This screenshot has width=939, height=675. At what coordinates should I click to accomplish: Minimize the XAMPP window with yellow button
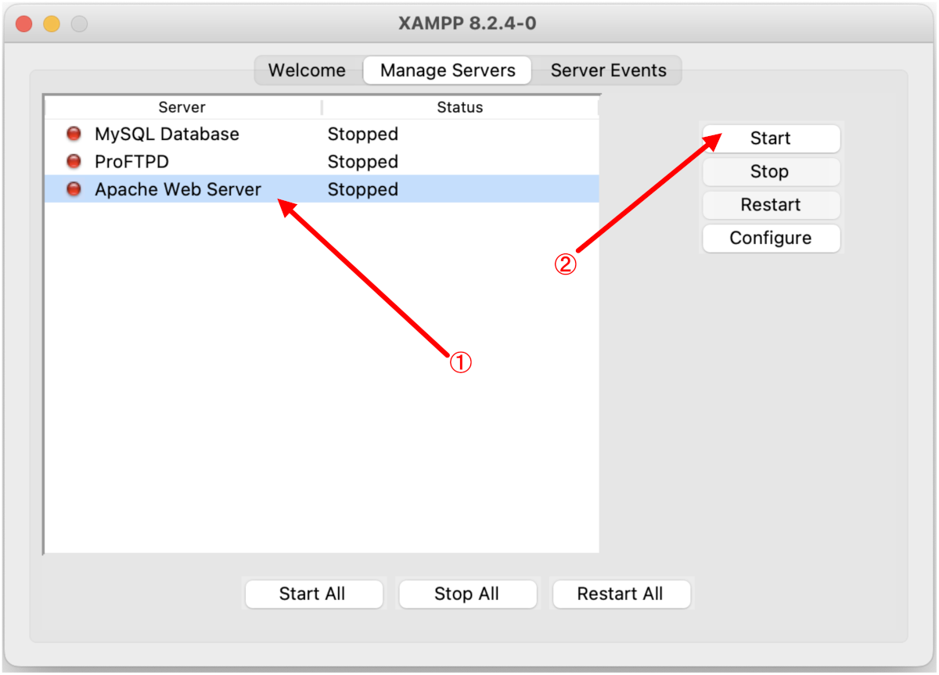[x=52, y=24]
